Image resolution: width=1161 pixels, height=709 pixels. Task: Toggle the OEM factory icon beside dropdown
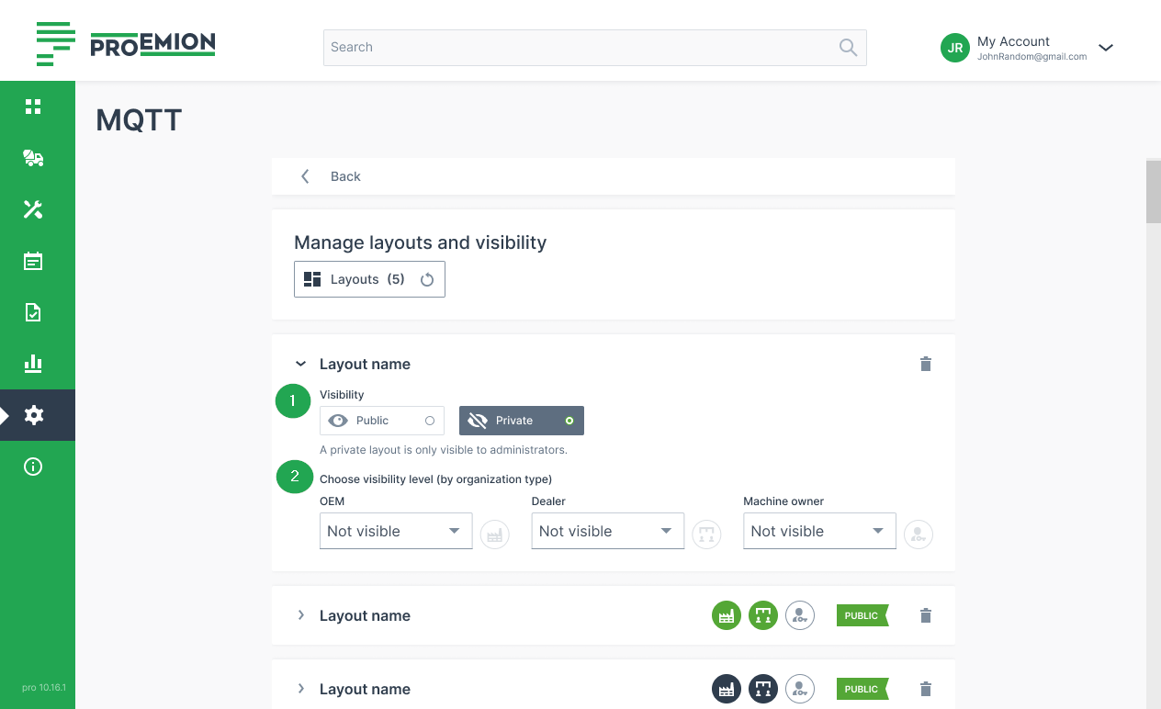[x=495, y=534]
